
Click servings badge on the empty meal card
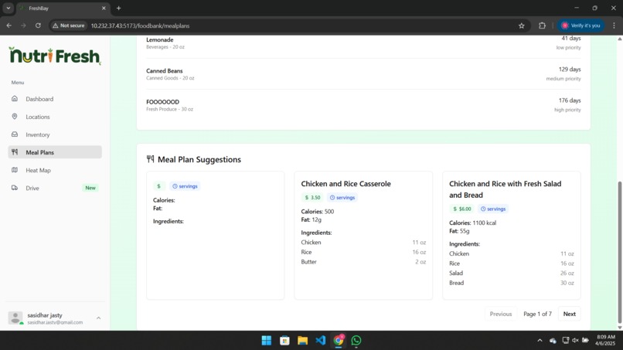point(185,186)
